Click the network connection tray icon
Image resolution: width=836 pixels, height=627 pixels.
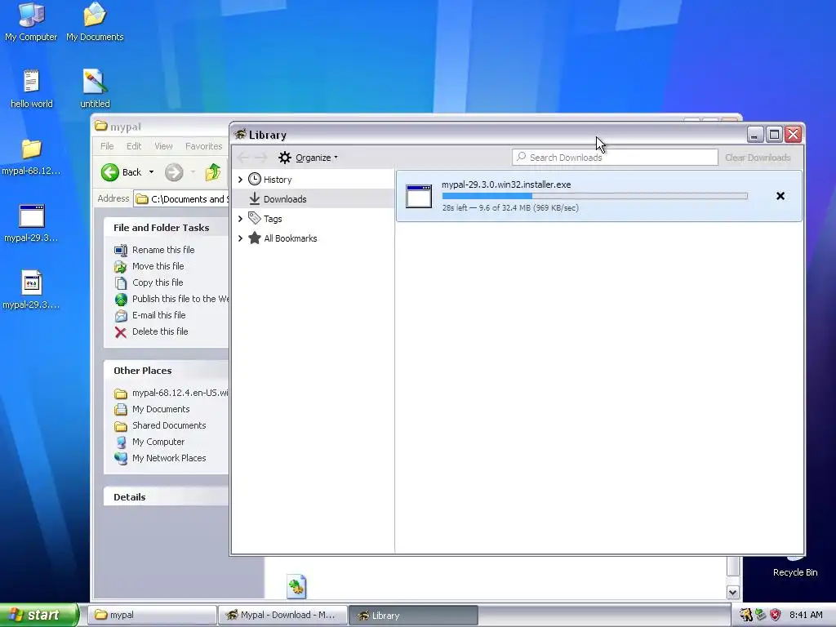coord(761,615)
